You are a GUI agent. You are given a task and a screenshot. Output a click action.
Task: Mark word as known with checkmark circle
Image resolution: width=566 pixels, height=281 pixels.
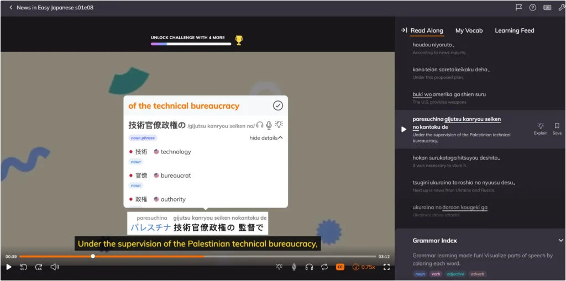click(x=278, y=105)
